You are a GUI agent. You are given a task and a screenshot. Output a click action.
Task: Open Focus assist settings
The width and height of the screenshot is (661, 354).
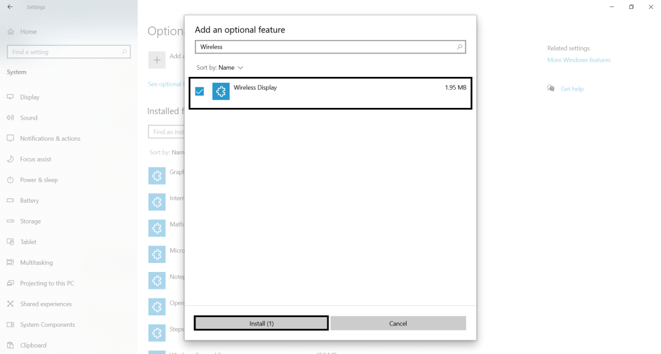(x=36, y=160)
